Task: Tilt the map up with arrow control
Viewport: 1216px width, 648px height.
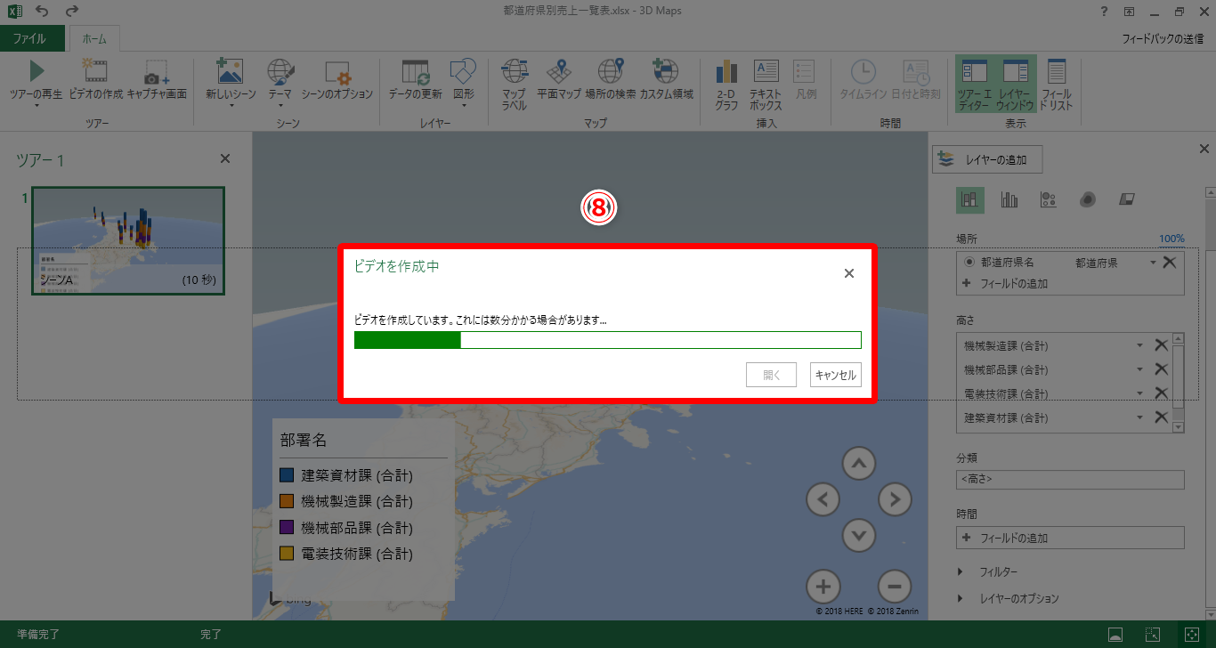Action: tap(858, 463)
